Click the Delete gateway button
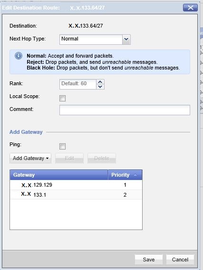Image resolution: width=203 pixels, height=270 pixels. tap(102, 158)
